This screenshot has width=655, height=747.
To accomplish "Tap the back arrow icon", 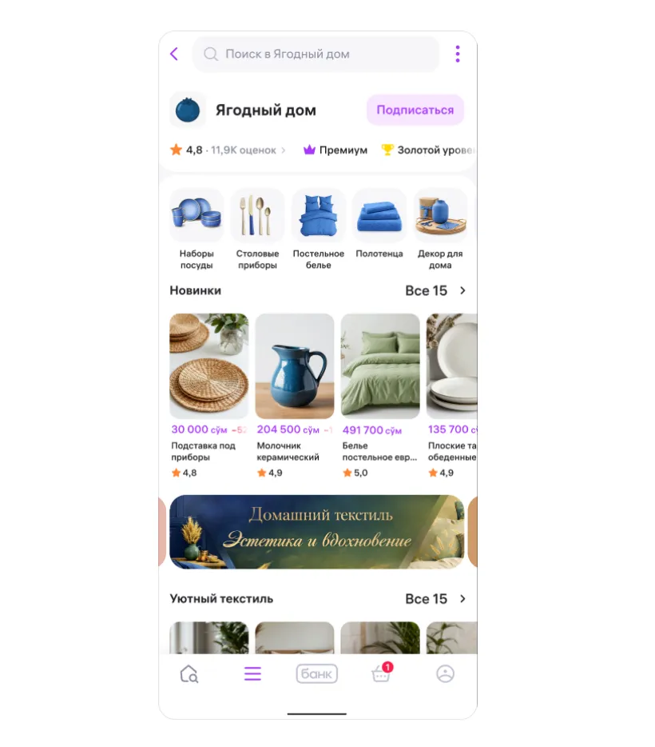I will (x=174, y=54).
